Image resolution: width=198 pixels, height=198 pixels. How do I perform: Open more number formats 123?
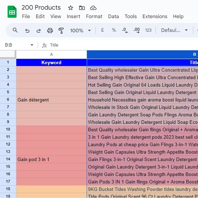tap(148, 30)
